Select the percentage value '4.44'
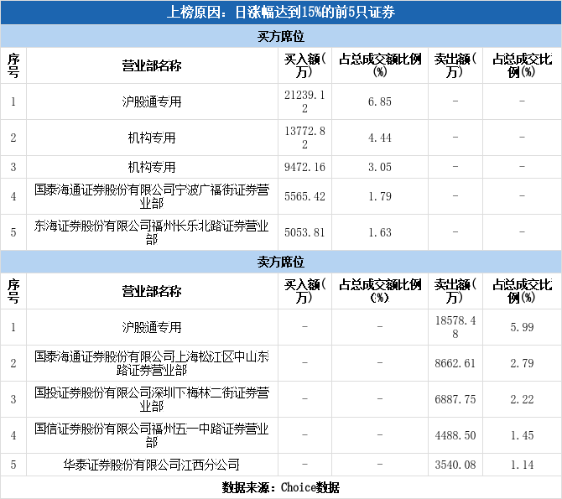This screenshot has height=499, width=562. [380, 138]
